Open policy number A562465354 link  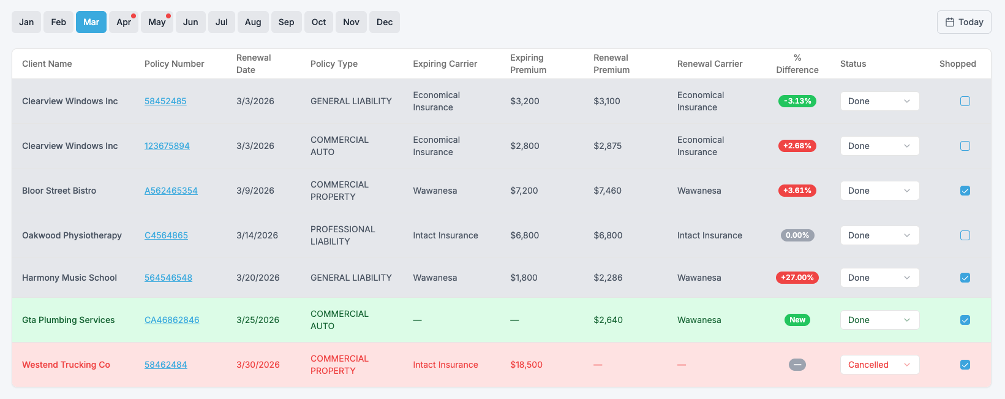171,191
